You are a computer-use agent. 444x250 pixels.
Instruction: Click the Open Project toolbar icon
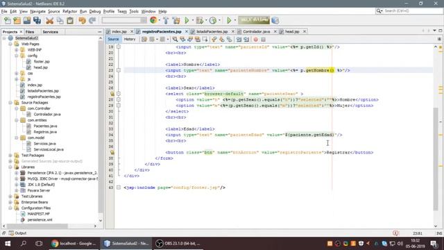pos(27,20)
